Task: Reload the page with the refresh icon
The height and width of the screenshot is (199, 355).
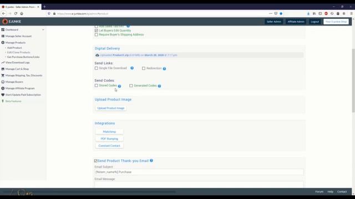Action: (x=16, y=13)
